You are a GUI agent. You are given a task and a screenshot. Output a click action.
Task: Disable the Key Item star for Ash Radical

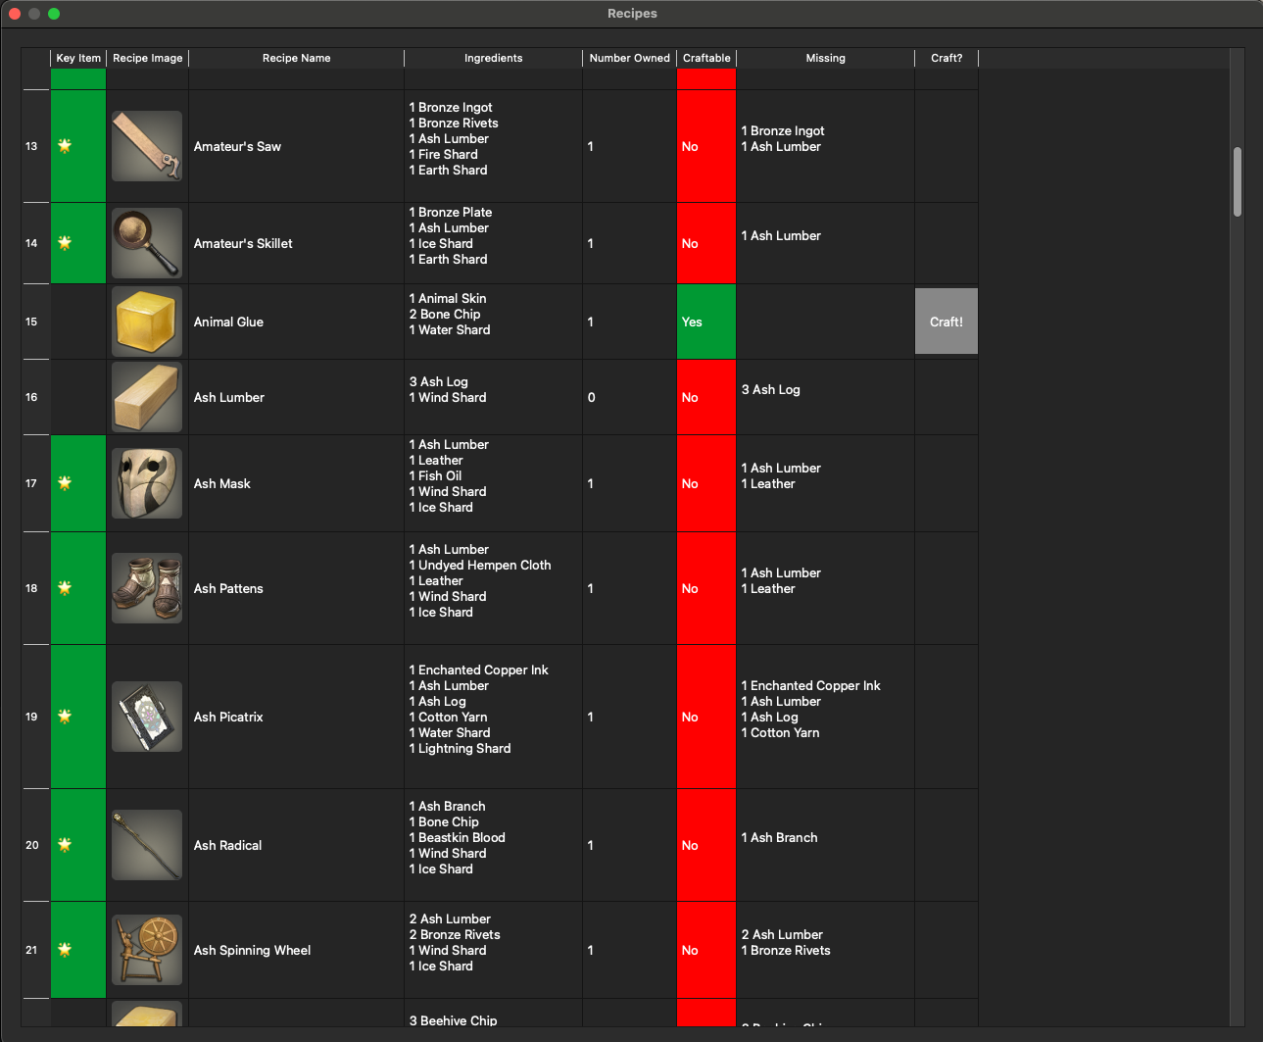pyautogui.click(x=64, y=844)
